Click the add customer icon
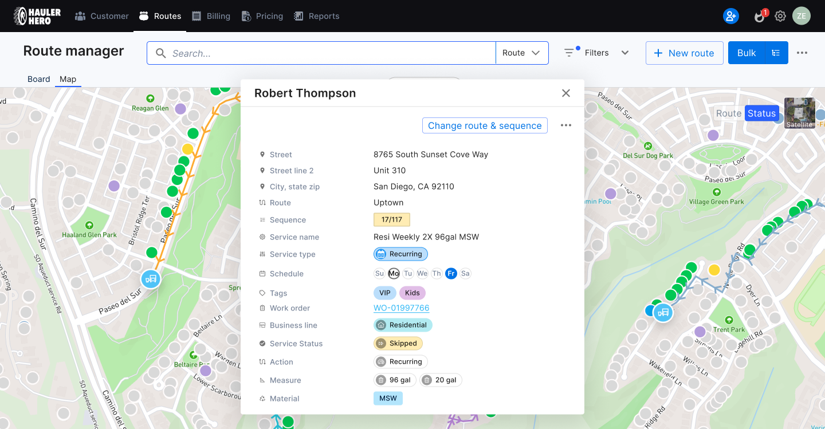 coord(730,16)
